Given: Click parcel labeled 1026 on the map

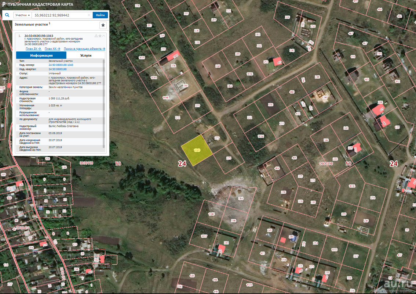Looking at the screenshot, I should click(249, 285).
